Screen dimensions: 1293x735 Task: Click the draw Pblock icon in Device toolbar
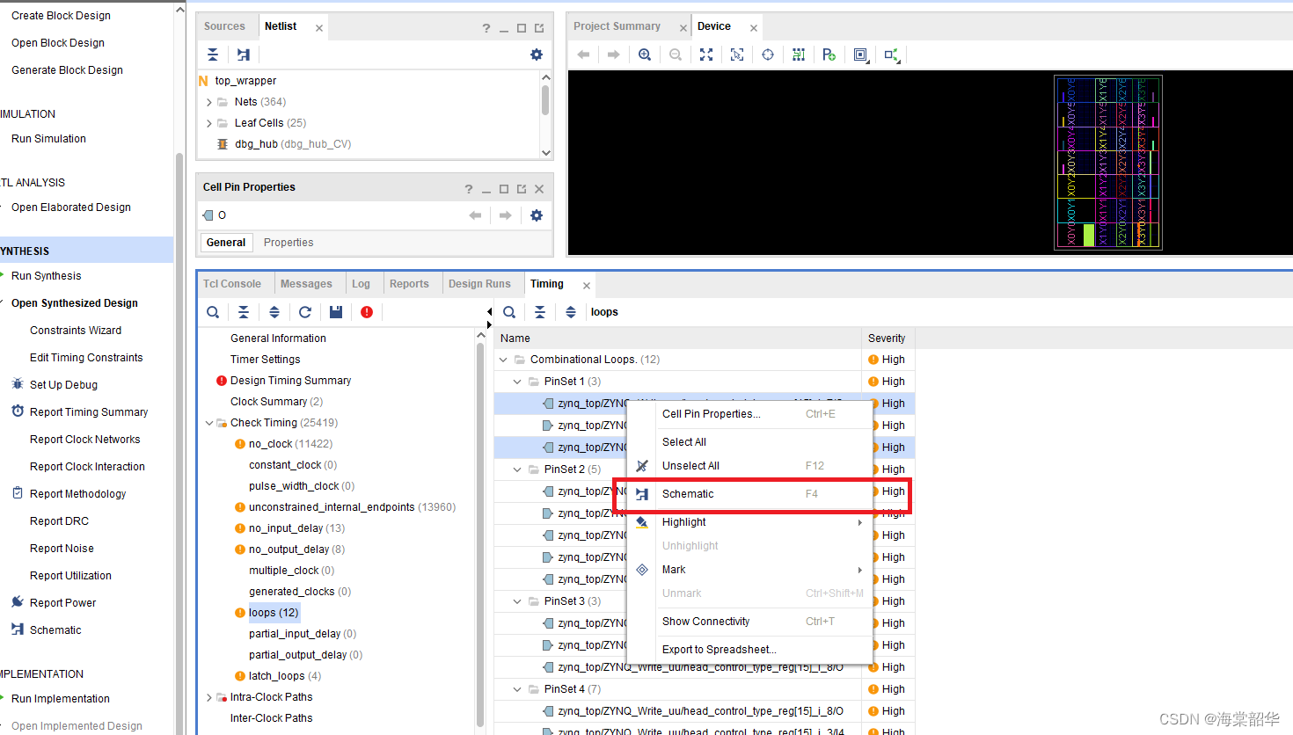(829, 55)
